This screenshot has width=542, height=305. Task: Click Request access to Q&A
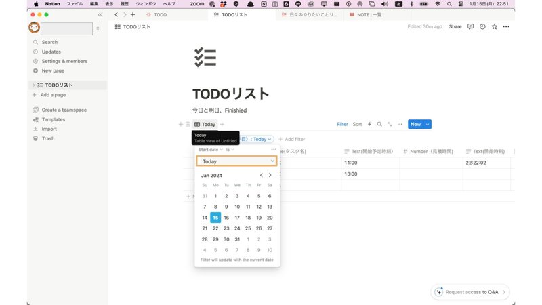pos(470,292)
